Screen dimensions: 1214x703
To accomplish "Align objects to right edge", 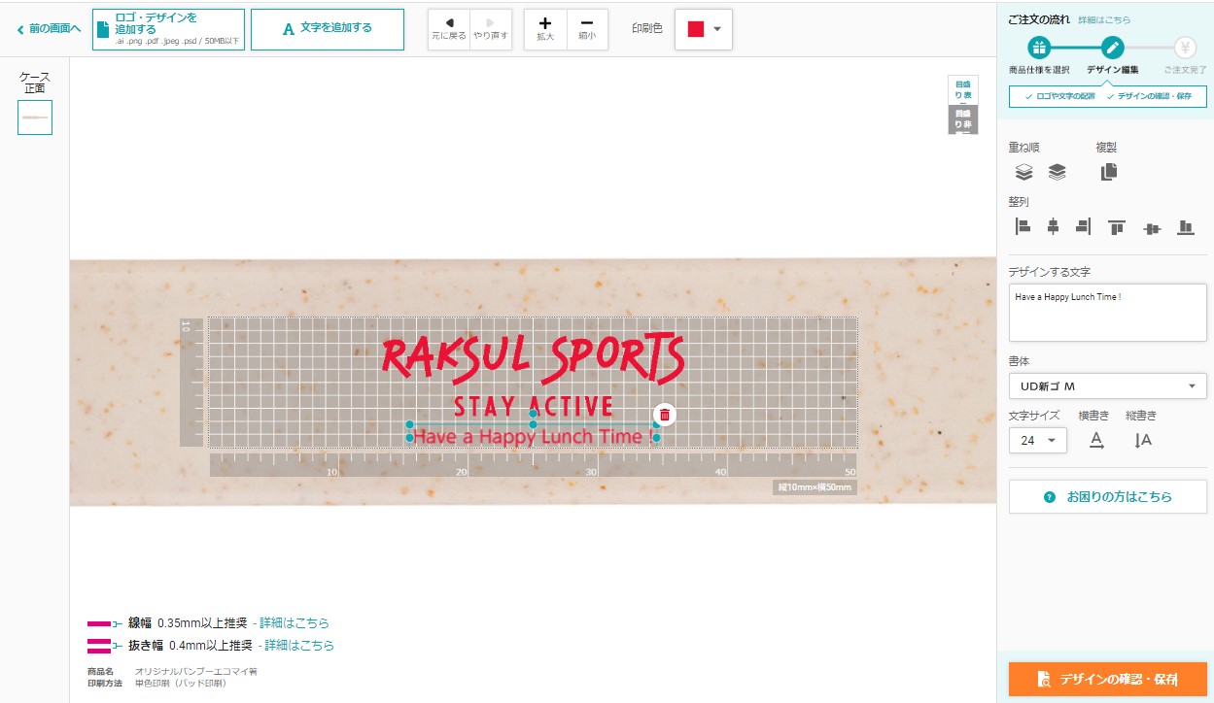I will (1084, 226).
